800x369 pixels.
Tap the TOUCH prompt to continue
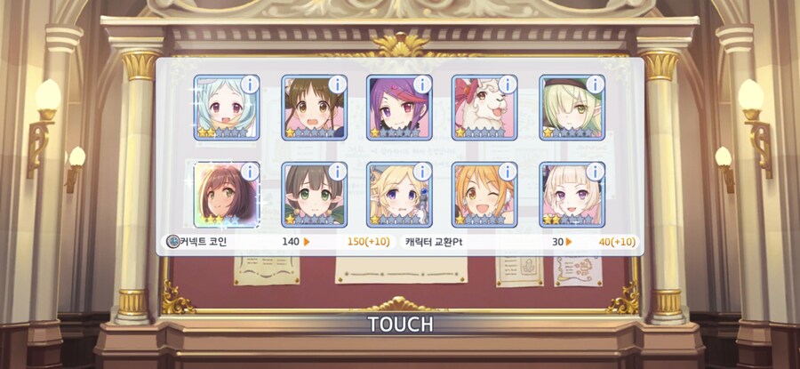(400, 324)
